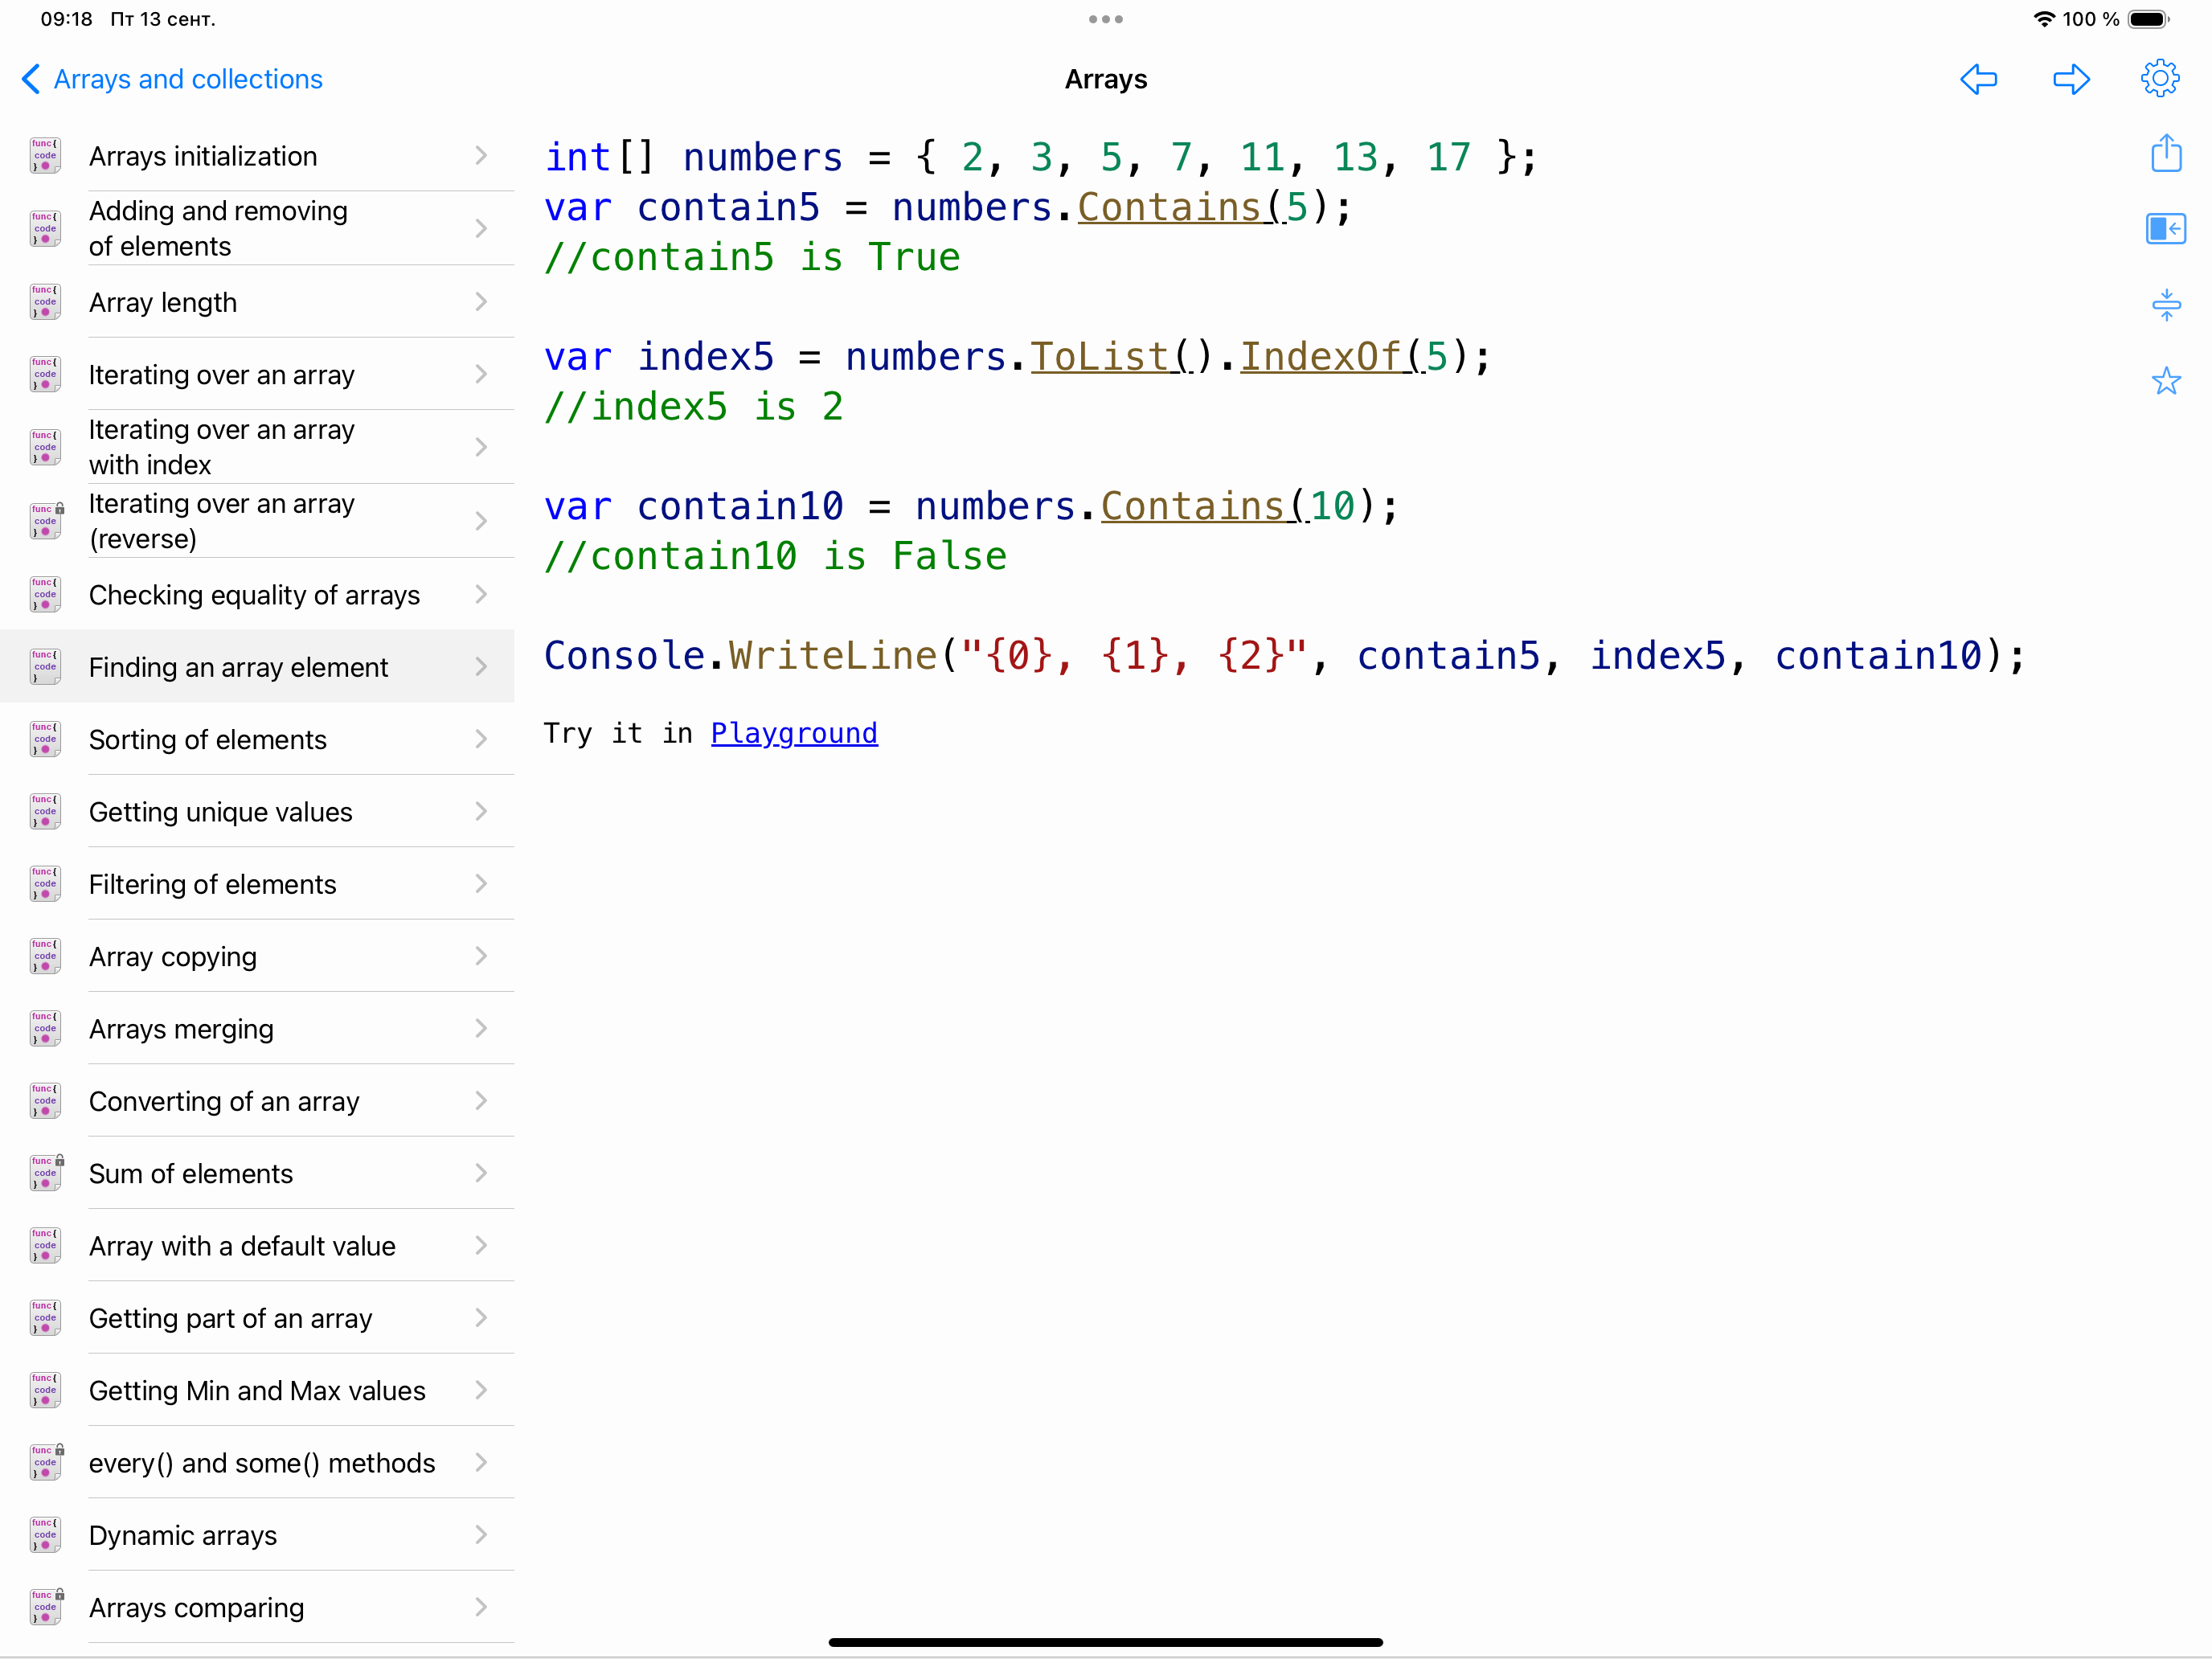Open the Playground link
Screen dimensions: 2212x1659
click(794, 733)
